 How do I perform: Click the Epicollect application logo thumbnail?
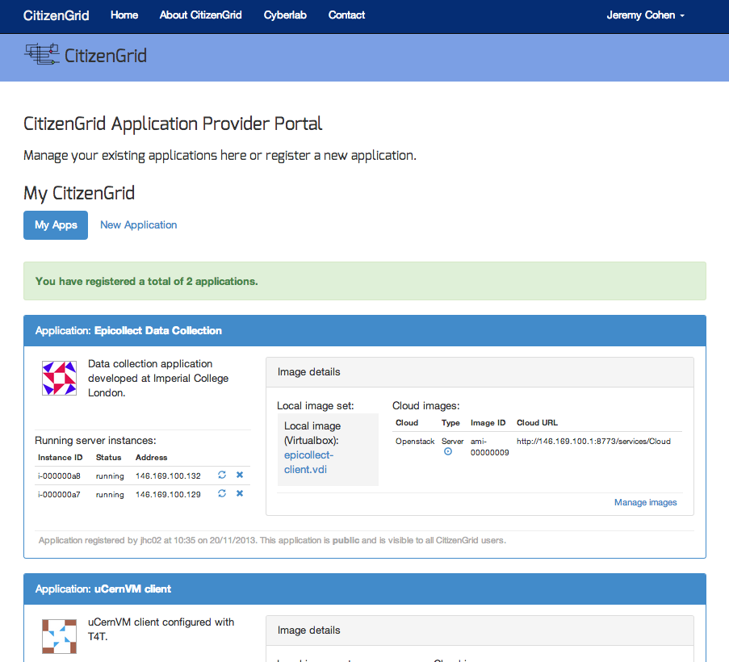click(60, 378)
